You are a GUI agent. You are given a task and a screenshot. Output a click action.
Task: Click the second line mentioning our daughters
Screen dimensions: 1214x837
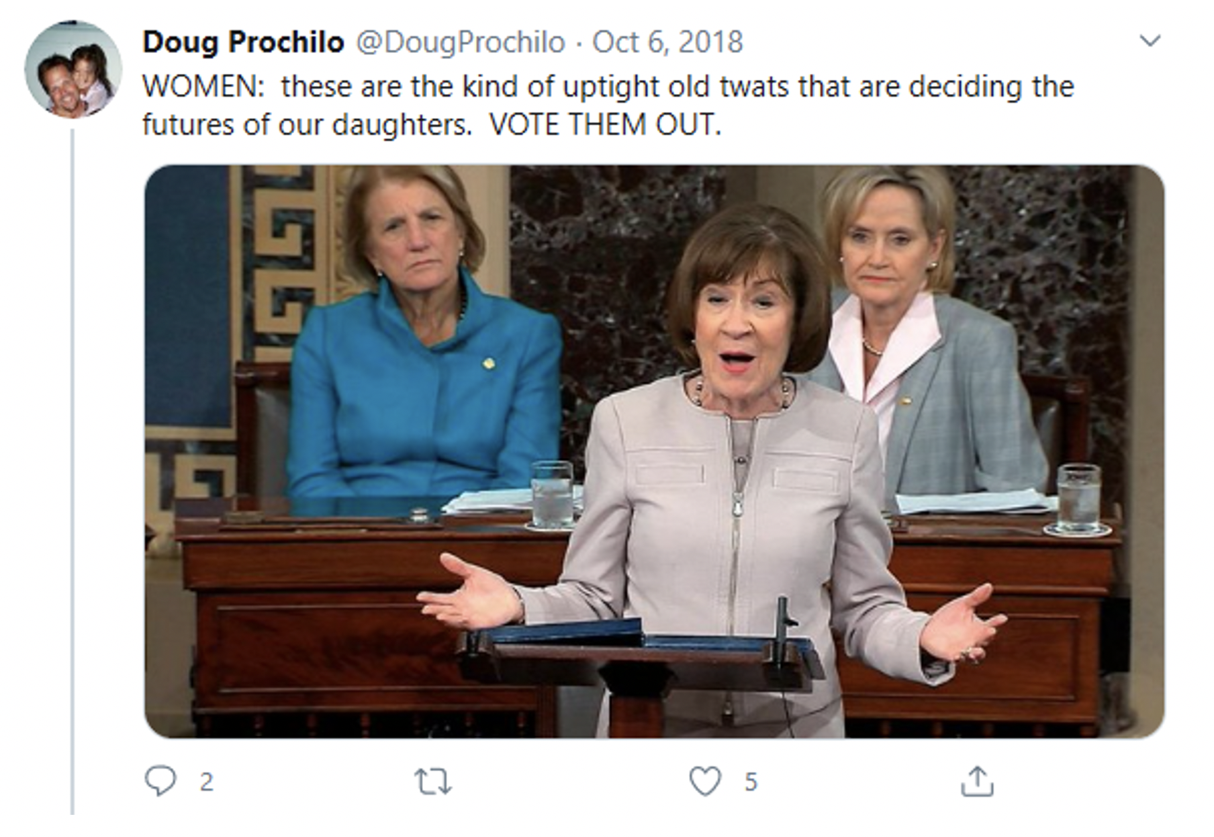pyautogui.click(x=432, y=125)
